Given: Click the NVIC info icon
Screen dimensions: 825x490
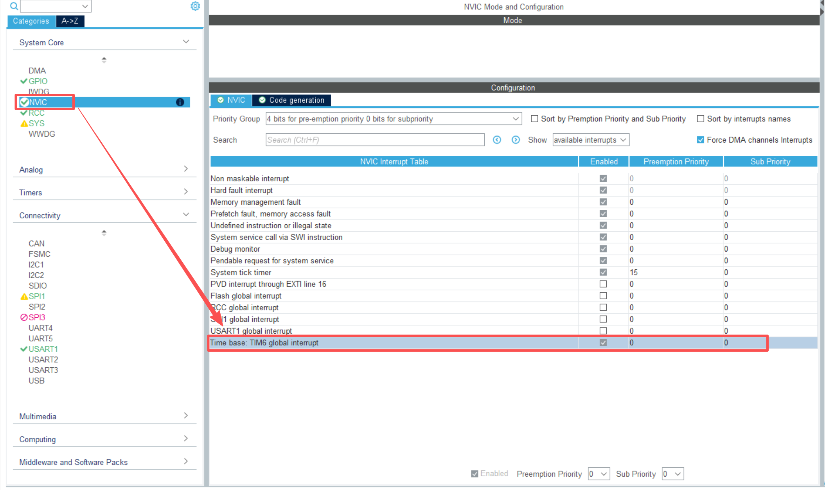Looking at the screenshot, I should tap(180, 102).
